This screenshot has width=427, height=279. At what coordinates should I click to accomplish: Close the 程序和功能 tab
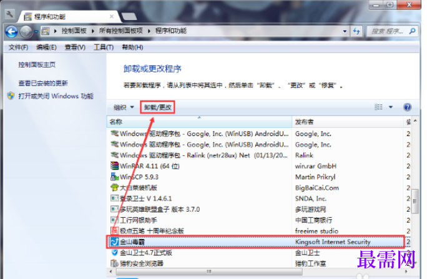pos(112,16)
